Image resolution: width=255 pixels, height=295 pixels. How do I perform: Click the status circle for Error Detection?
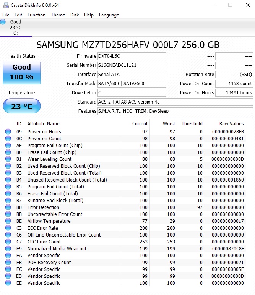(x=8, y=207)
